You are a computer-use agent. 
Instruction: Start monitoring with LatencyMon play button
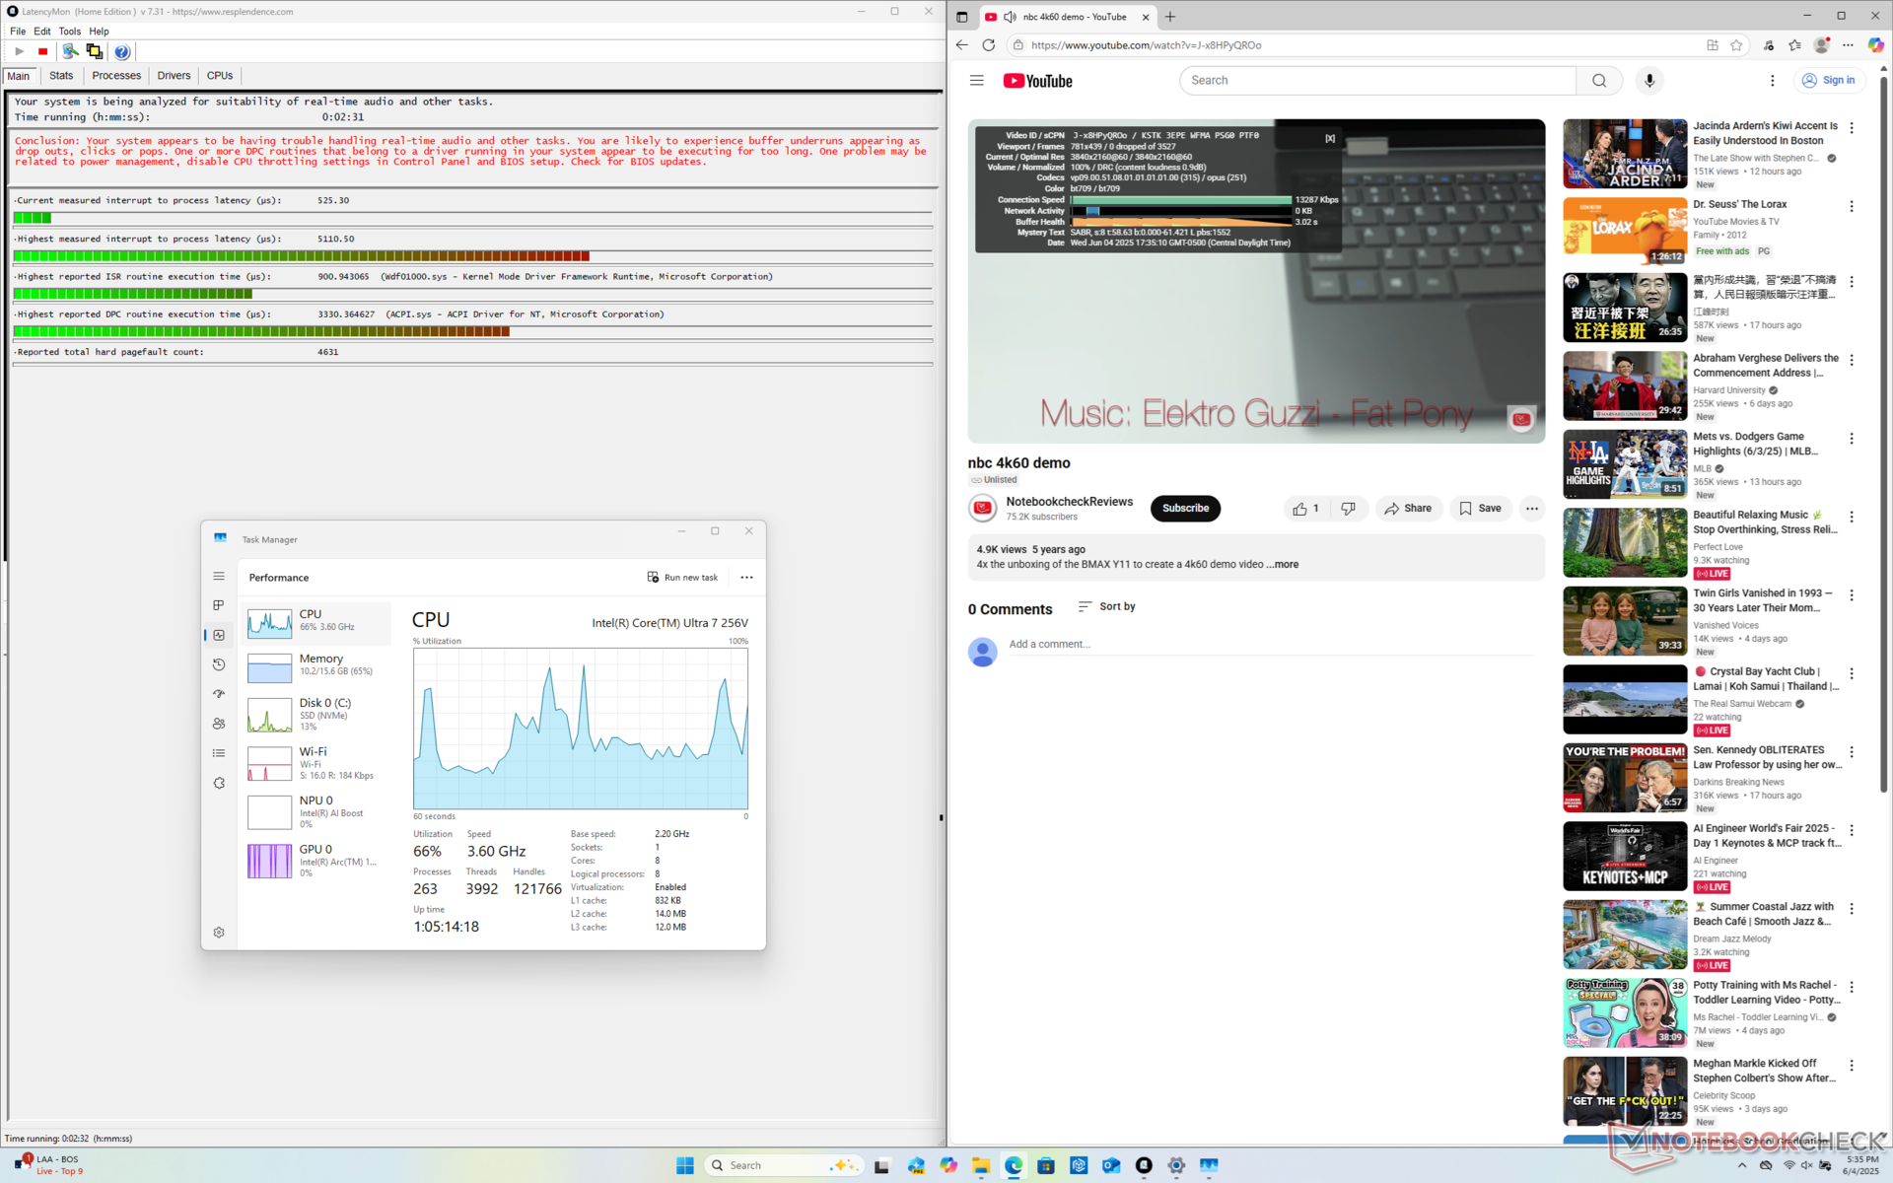(x=20, y=51)
